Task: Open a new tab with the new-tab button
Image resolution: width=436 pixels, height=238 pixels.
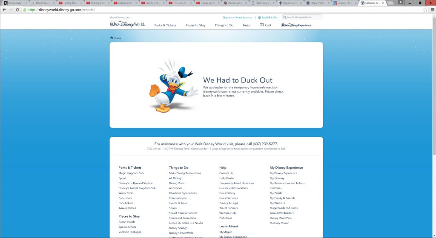Action: click(x=390, y=3)
